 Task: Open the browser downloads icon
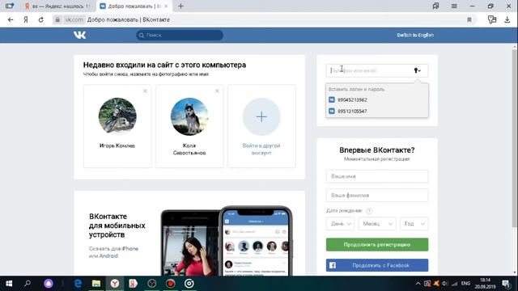(x=507, y=19)
